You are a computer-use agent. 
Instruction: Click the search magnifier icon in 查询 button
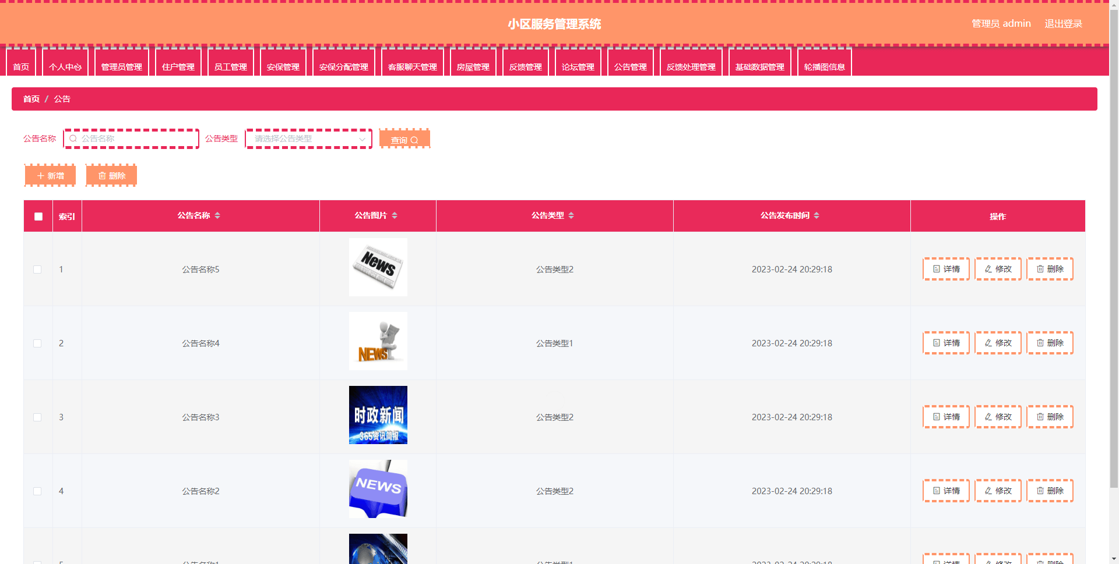click(414, 140)
